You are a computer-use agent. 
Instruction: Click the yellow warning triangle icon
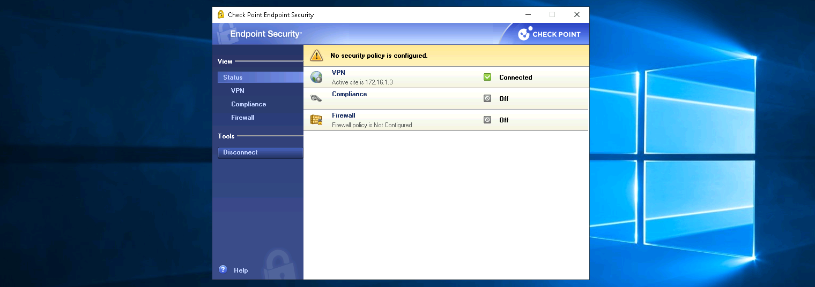[x=317, y=56]
